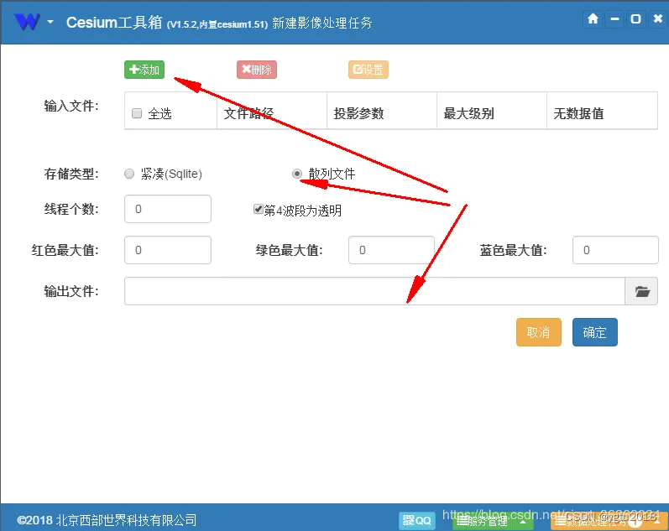Tick the 全选 select-all checkbox
The height and width of the screenshot is (531, 669).
point(137,113)
